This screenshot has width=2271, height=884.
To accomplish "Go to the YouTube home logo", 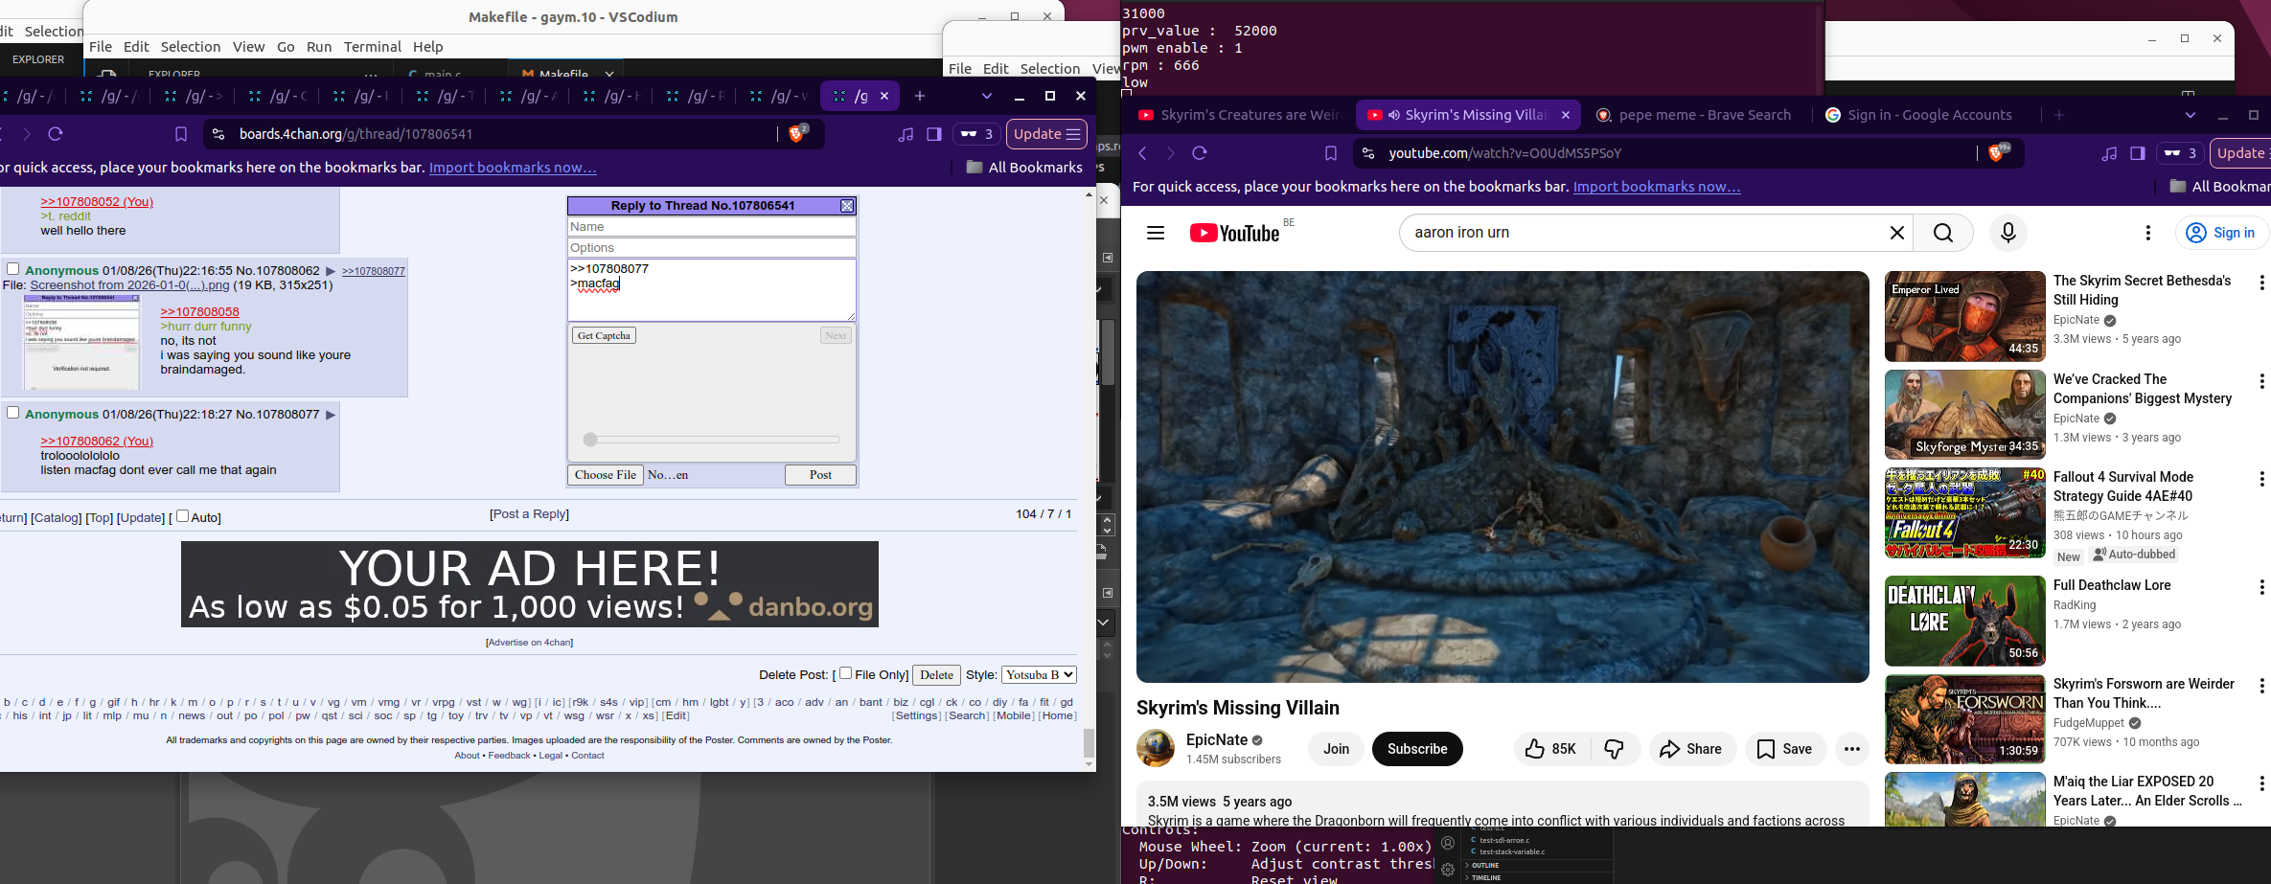I will coord(1235,234).
